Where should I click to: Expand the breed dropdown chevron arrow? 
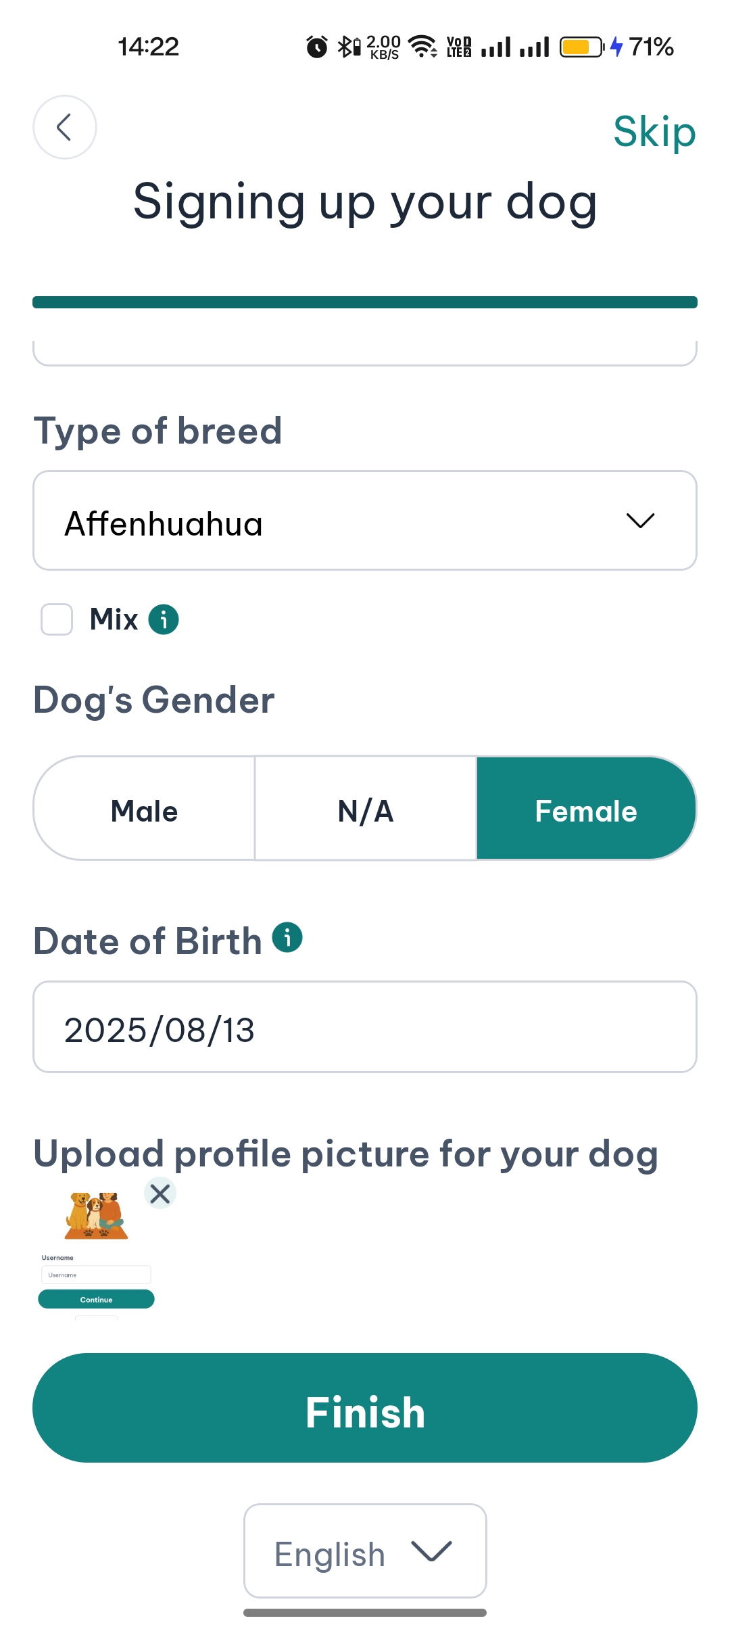pos(640,521)
